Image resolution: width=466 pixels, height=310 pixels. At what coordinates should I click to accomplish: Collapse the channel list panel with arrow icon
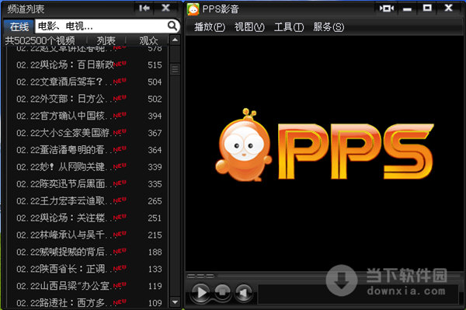tap(144, 8)
